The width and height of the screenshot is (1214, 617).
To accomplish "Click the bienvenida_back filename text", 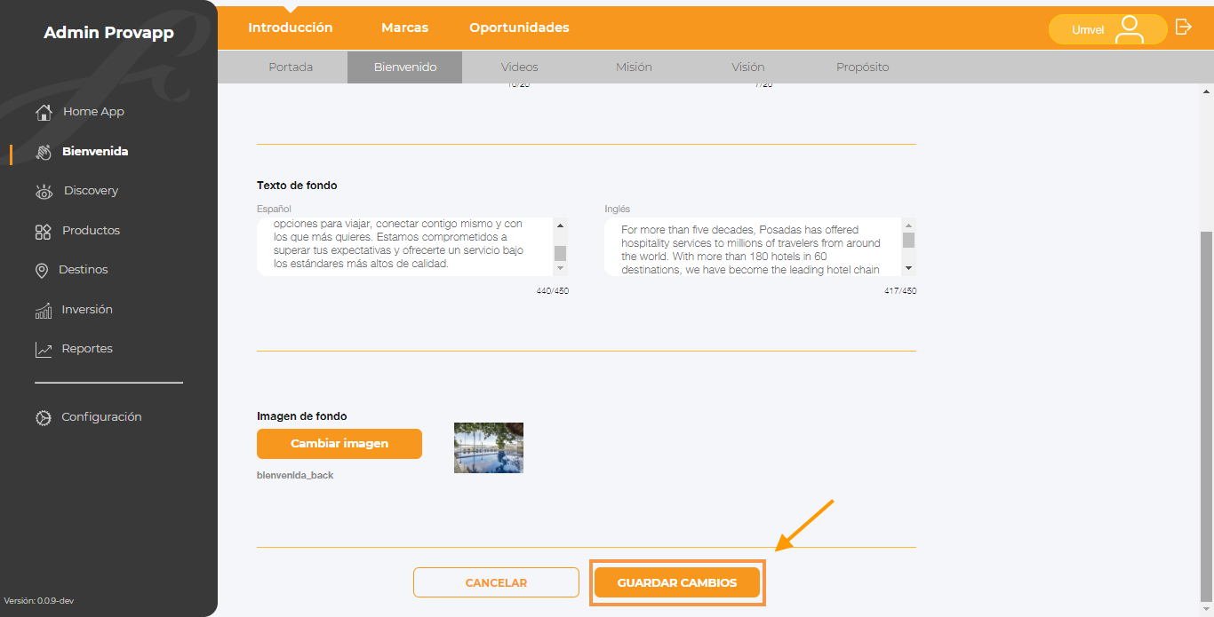I will pos(295,476).
